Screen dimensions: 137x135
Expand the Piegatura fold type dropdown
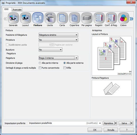(58, 58)
